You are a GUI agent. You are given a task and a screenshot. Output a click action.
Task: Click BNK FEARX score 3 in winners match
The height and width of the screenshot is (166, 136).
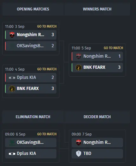(119, 67)
